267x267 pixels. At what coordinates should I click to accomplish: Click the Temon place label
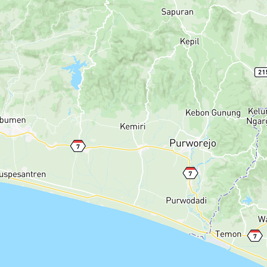tap(228, 234)
